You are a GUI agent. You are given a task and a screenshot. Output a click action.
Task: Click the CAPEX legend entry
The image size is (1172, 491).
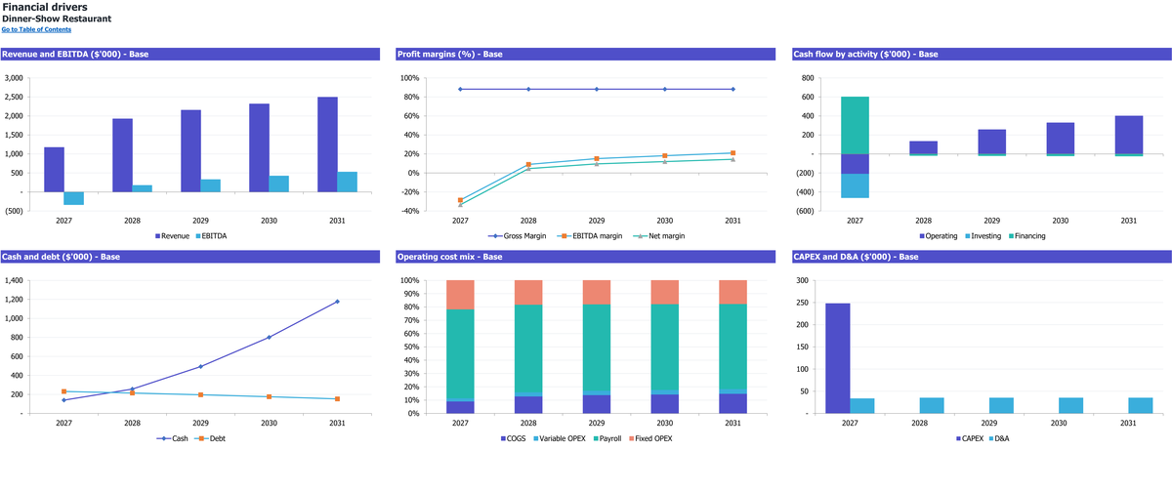pos(970,438)
